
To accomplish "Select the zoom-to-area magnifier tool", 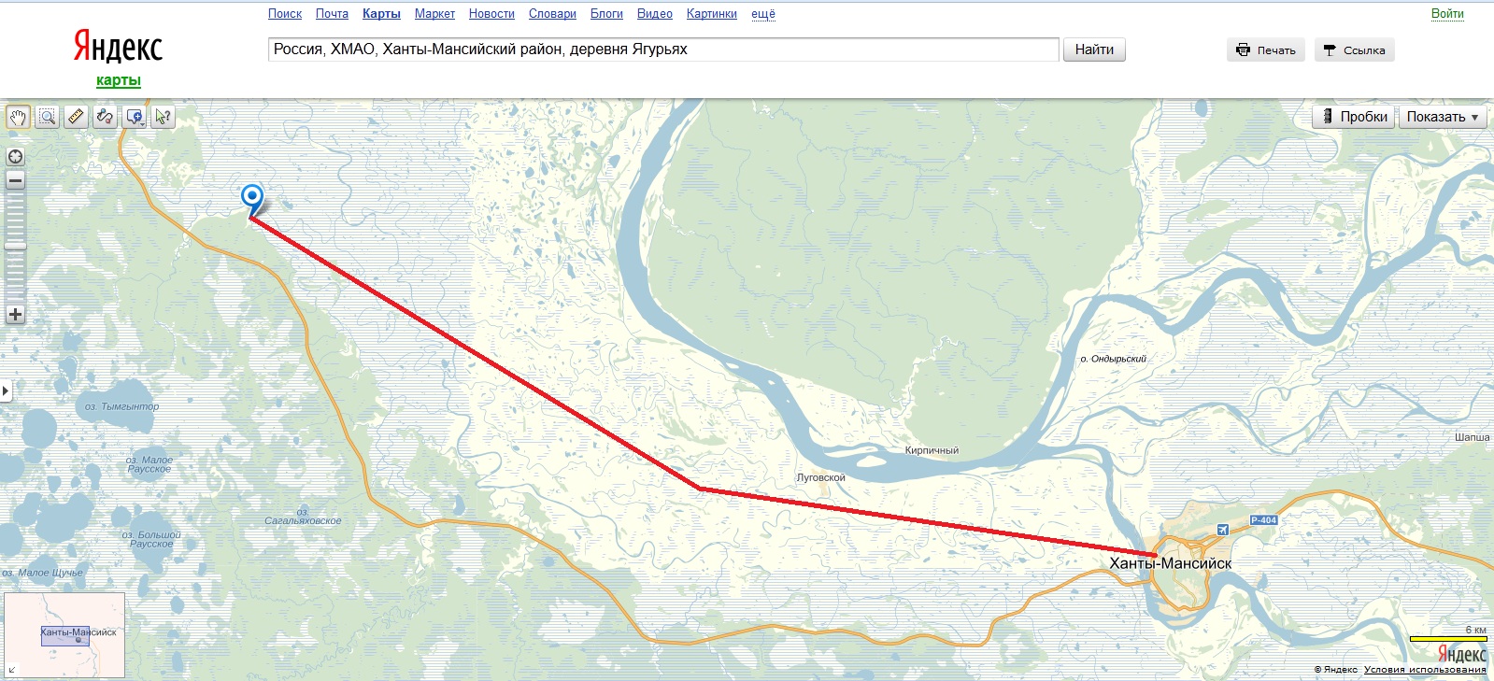I will pyautogui.click(x=48, y=117).
